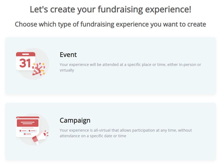Image resolution: width=222 pixels, height=165 pixels.
Task: Click the Campaign description about all-virtual participation
Action: pyautogui.click(x=126, y=133)
